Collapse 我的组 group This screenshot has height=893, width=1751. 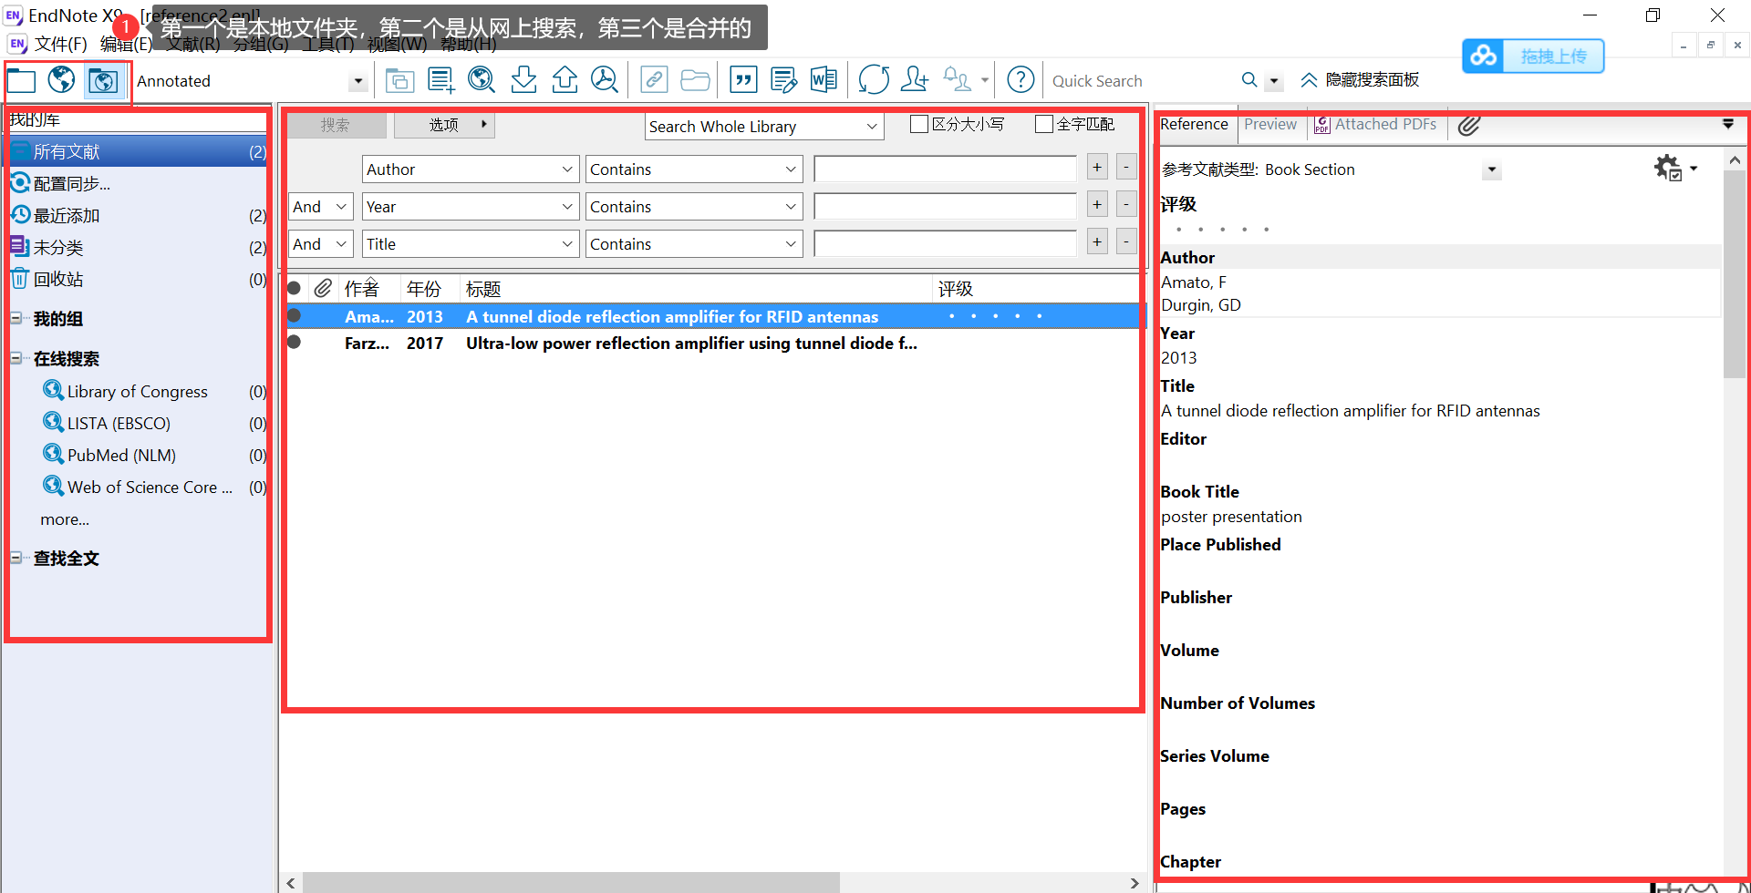tap(16, 318)
